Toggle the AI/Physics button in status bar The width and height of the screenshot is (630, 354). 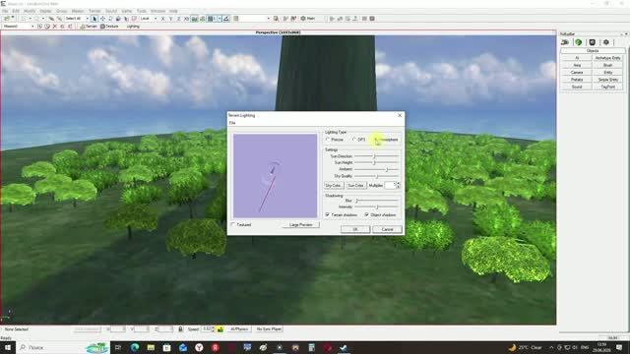(x=239, y=329)
